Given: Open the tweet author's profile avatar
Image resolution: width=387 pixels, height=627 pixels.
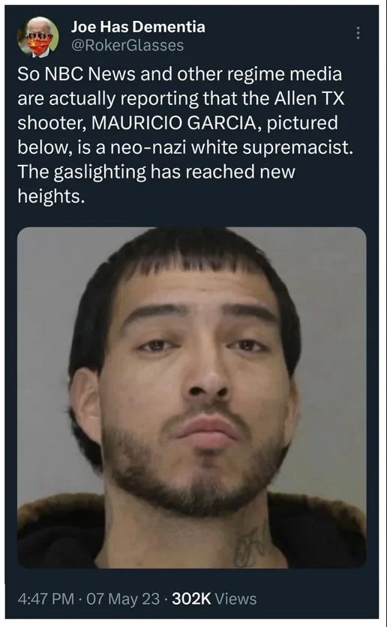Looking at the screenshot, I should pyautogui.click(x=38, y=37).
